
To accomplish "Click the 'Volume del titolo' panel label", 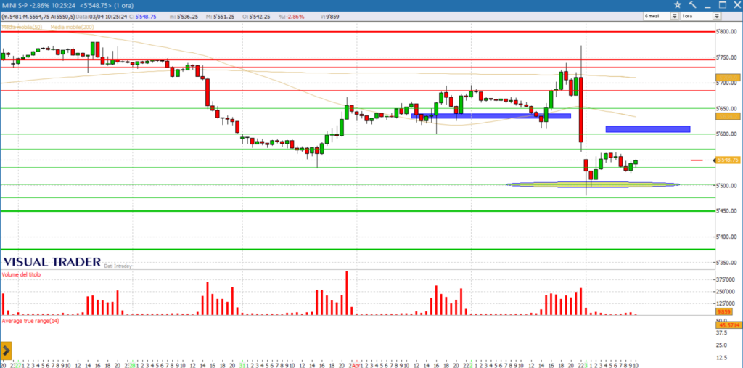I will 21,274.
